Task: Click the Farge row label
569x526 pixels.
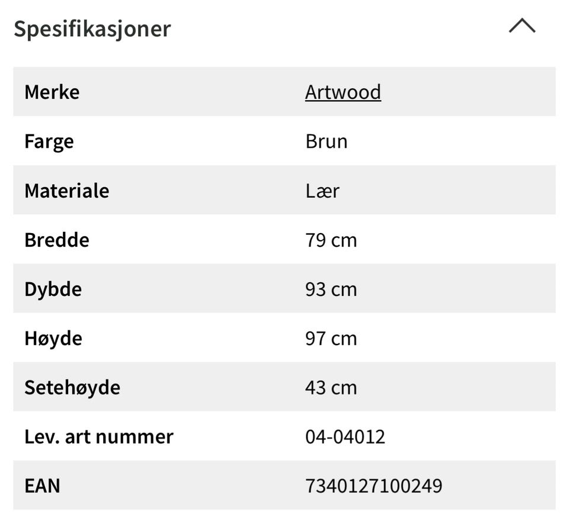Action: point(49,142)
